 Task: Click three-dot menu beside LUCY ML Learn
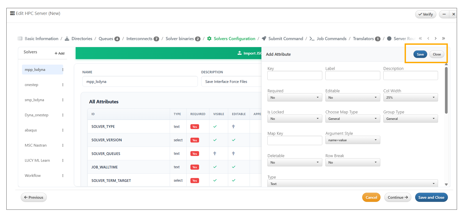(x=63, y=161)
